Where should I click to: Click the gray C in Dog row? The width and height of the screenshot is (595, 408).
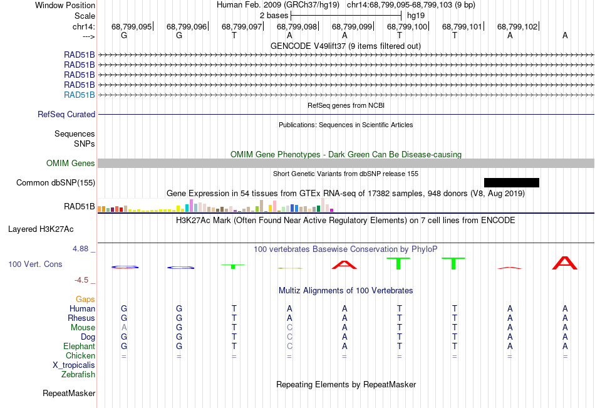pos(289,337)
